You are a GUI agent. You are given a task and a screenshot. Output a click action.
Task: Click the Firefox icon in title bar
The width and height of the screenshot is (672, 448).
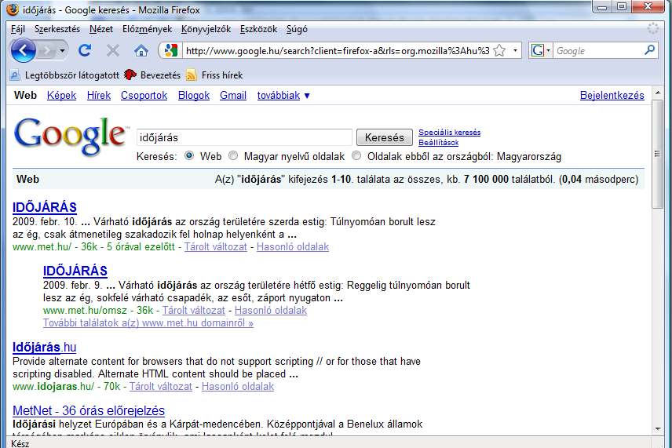pos(13,9)
